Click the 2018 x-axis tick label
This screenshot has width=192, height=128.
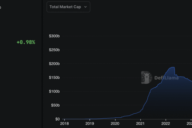(64, 124)
